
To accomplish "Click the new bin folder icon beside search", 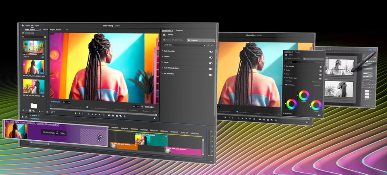I will (45, 37).
